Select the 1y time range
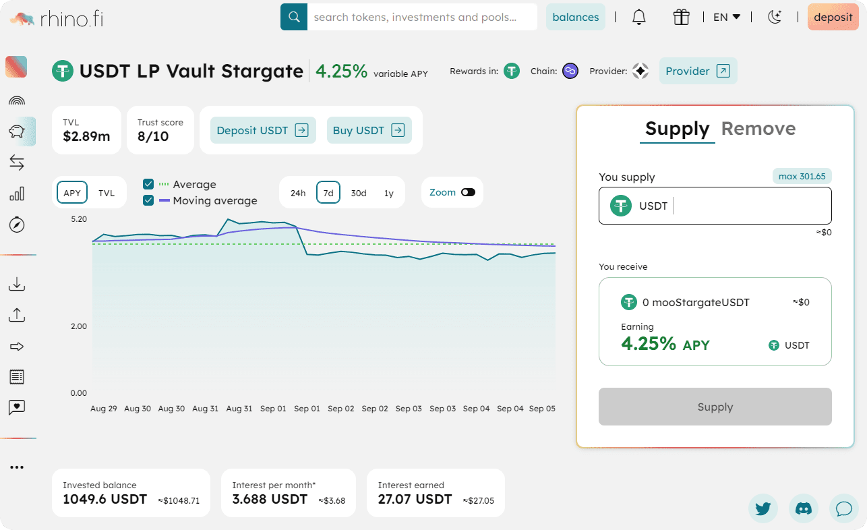 (389, 193)
